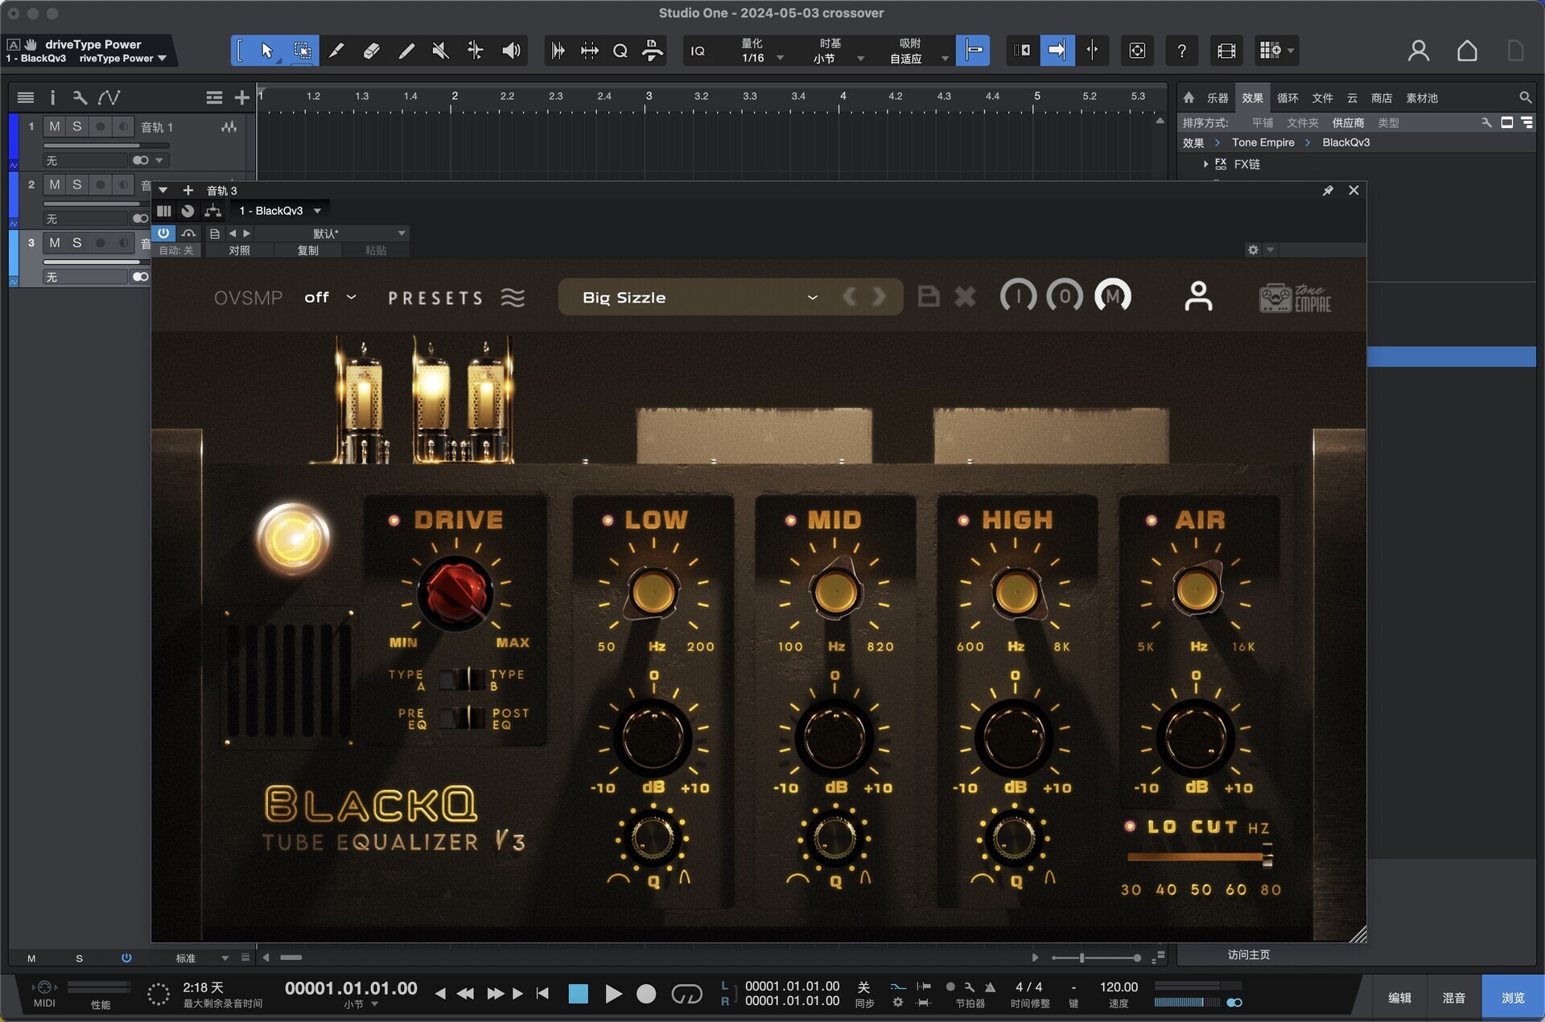
Task: Switch to 商店 browser tab
Action: [1382, 97]
